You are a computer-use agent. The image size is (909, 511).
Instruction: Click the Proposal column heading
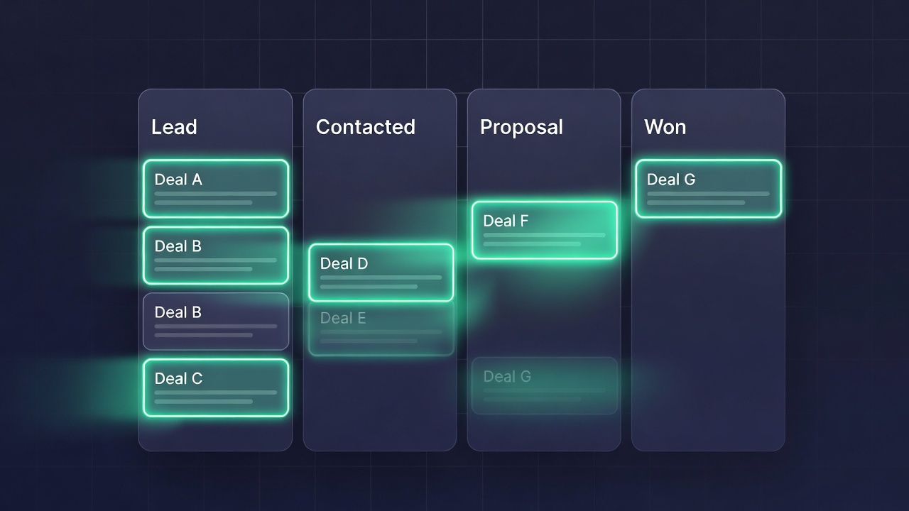pos(521,127)
